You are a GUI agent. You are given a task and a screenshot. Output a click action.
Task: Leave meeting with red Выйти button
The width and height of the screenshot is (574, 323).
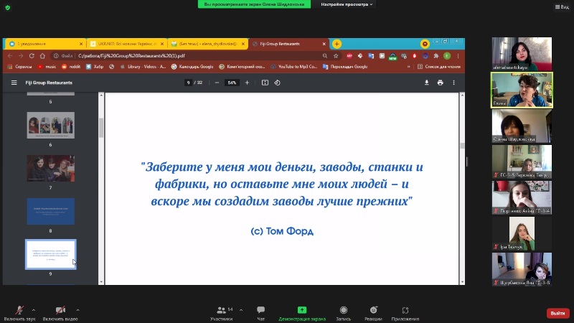click(x=558, y=313)
